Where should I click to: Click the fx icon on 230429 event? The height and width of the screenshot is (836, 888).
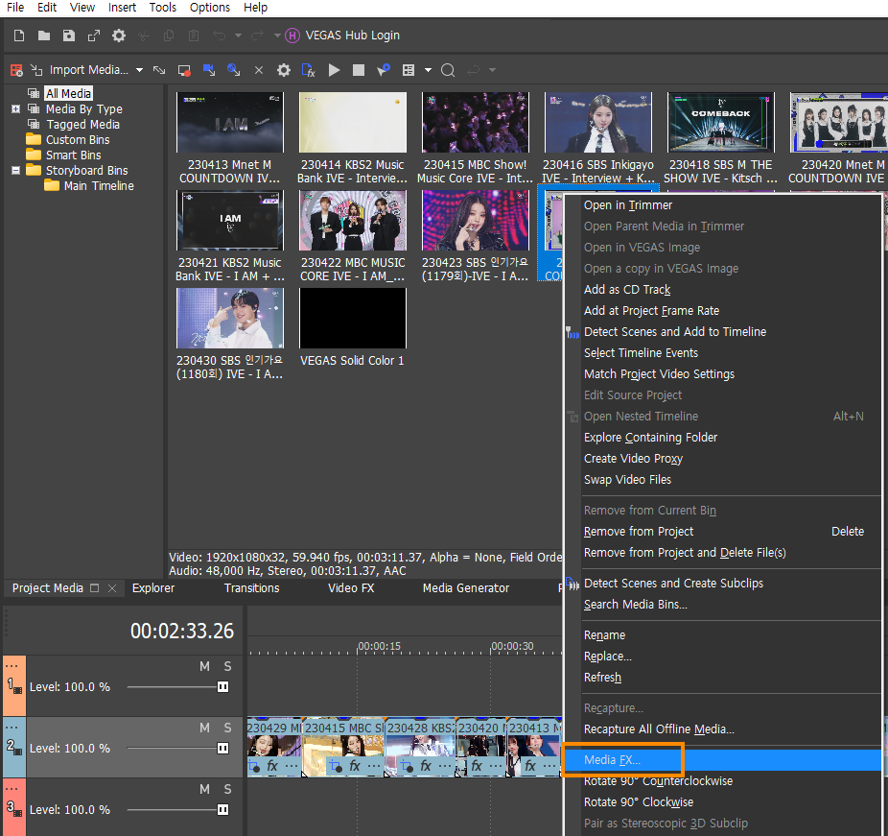point(272,766)
